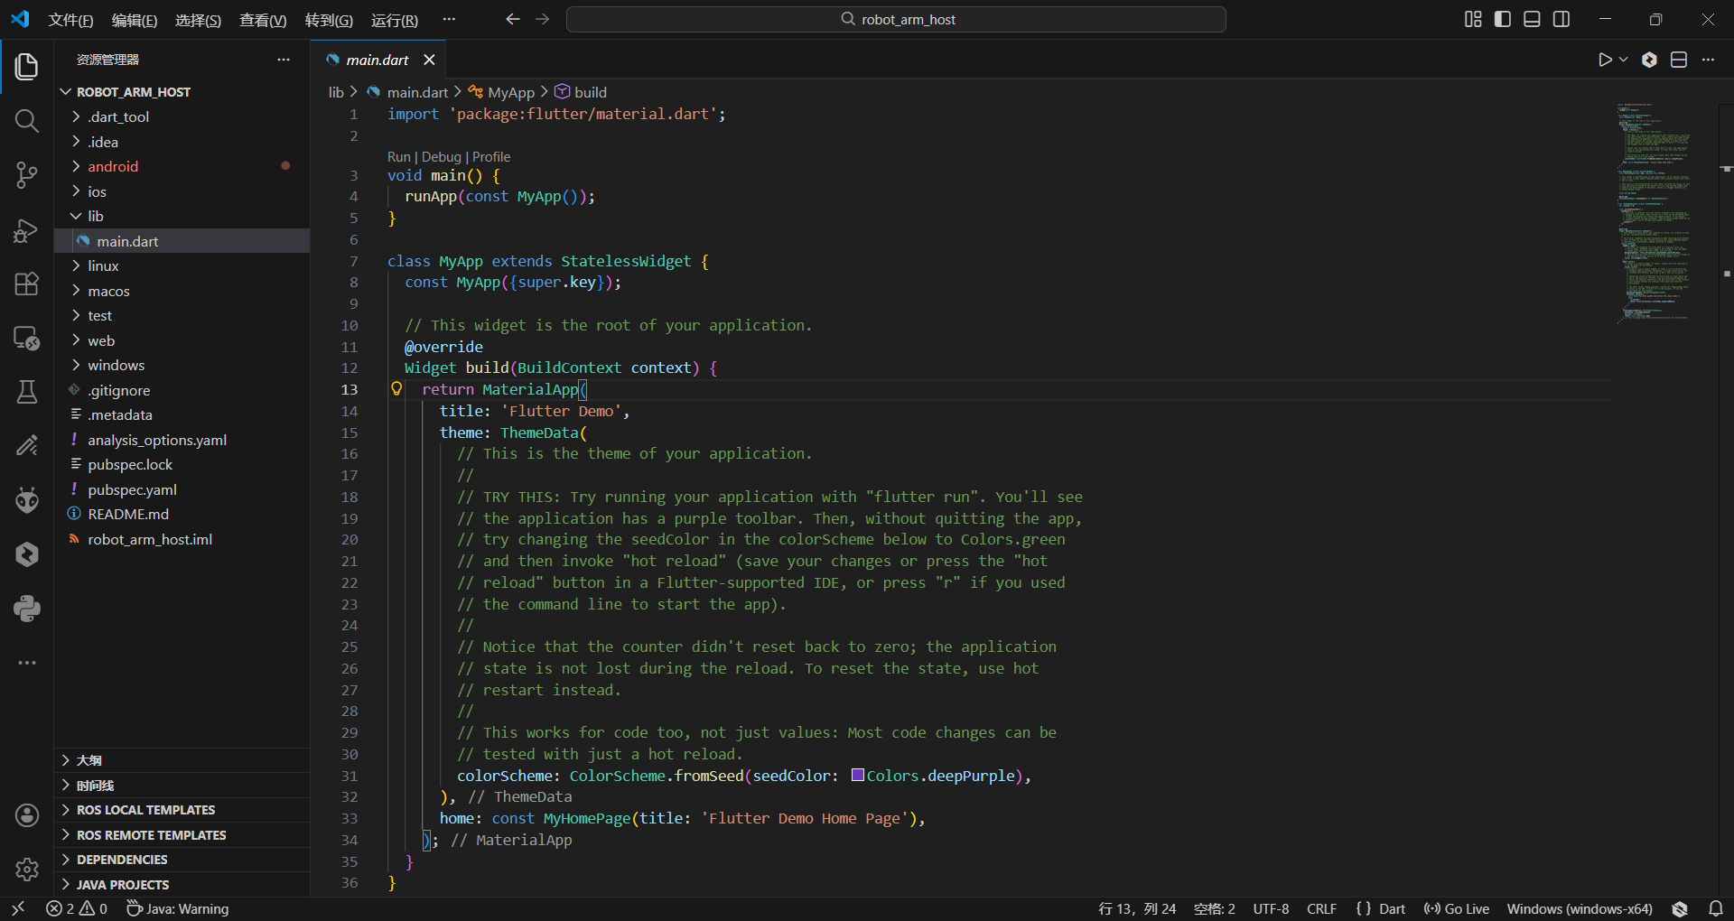Open README.md in the explorer
Screen dimensions: 1734x921
pos(182,514)
